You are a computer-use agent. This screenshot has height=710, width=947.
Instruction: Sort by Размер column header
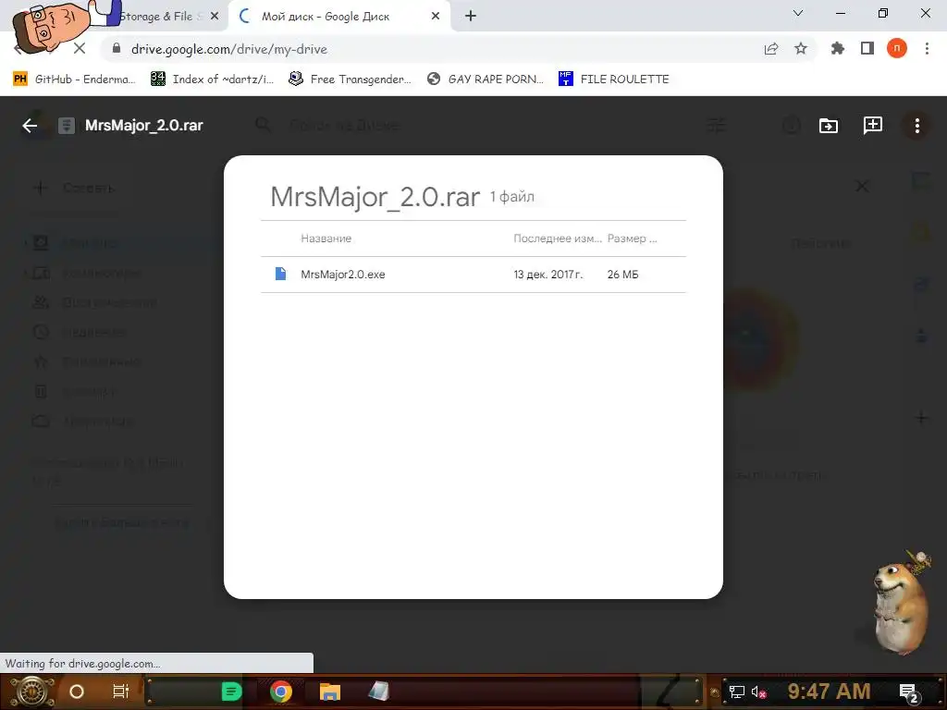point(632,239)
